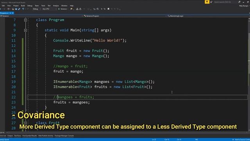Click the Quick Launch magnifier icon
The width and height of the screenshot is (250, 141).
coord(239,2)
